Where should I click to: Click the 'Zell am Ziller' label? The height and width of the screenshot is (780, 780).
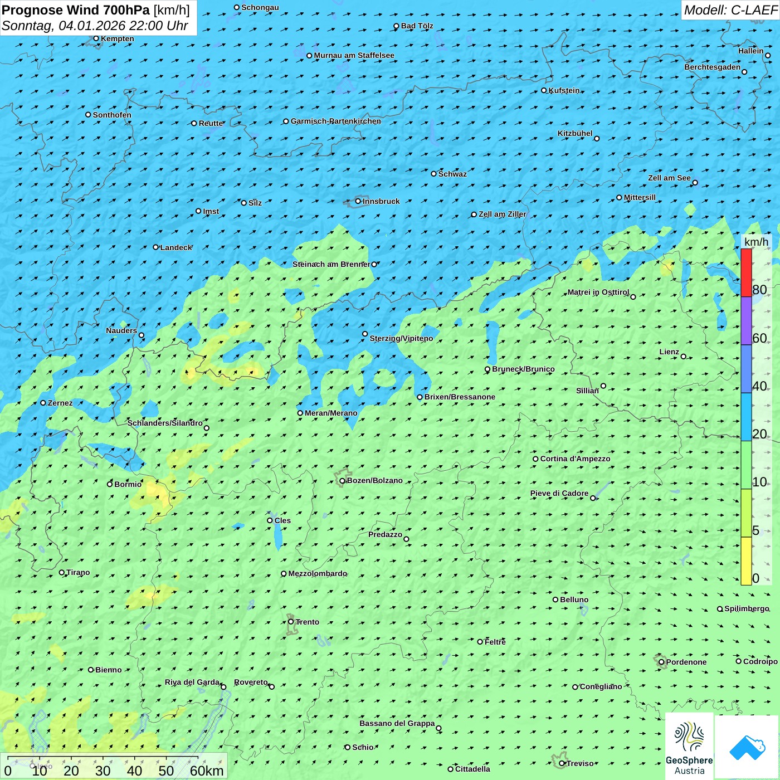point(503,214)
